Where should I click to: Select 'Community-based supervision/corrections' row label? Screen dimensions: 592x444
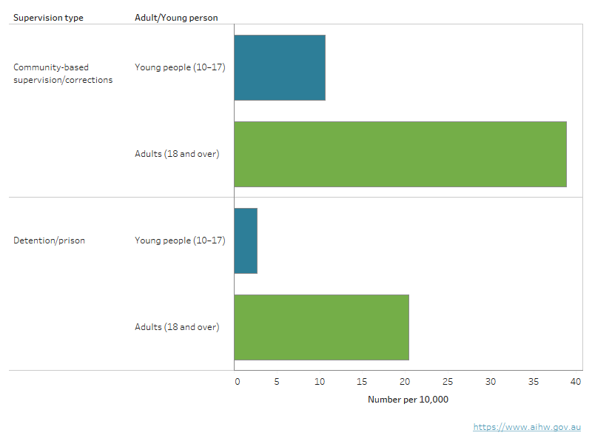pyautogui.click(x=63, y=73)
